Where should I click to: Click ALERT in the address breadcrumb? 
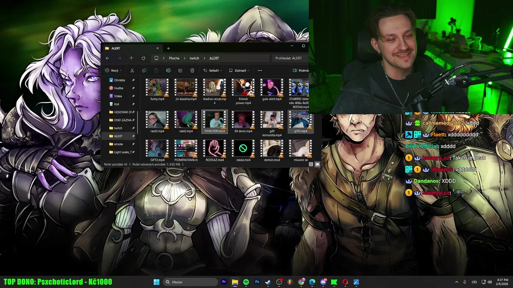coord(214,58)
